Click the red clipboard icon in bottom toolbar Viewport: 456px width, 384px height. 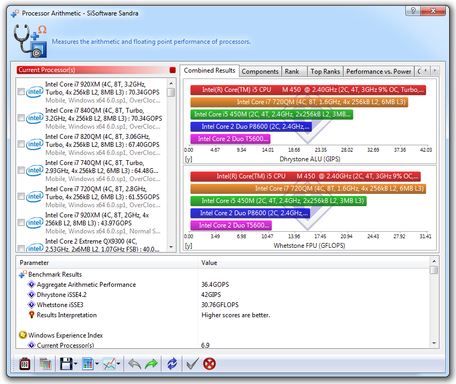25,364
